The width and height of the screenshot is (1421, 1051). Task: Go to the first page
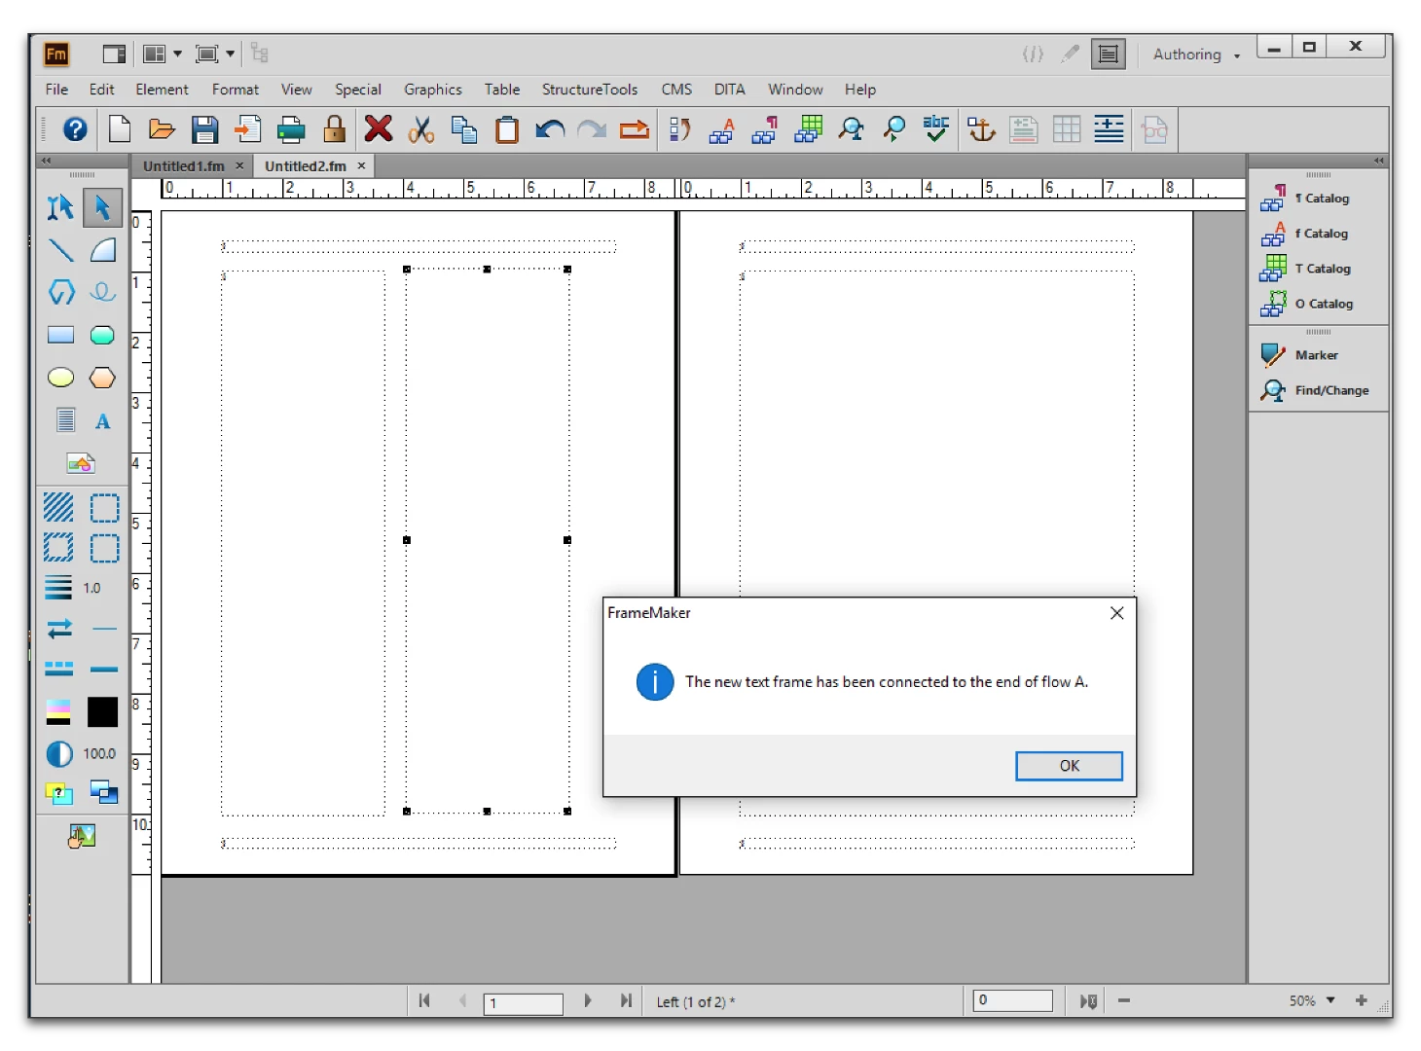(424, 1000)
